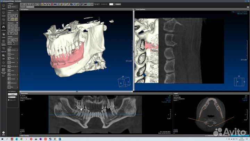The image size is (250, 141).
Task: Click the Implant ID input field
Action: 111,4
